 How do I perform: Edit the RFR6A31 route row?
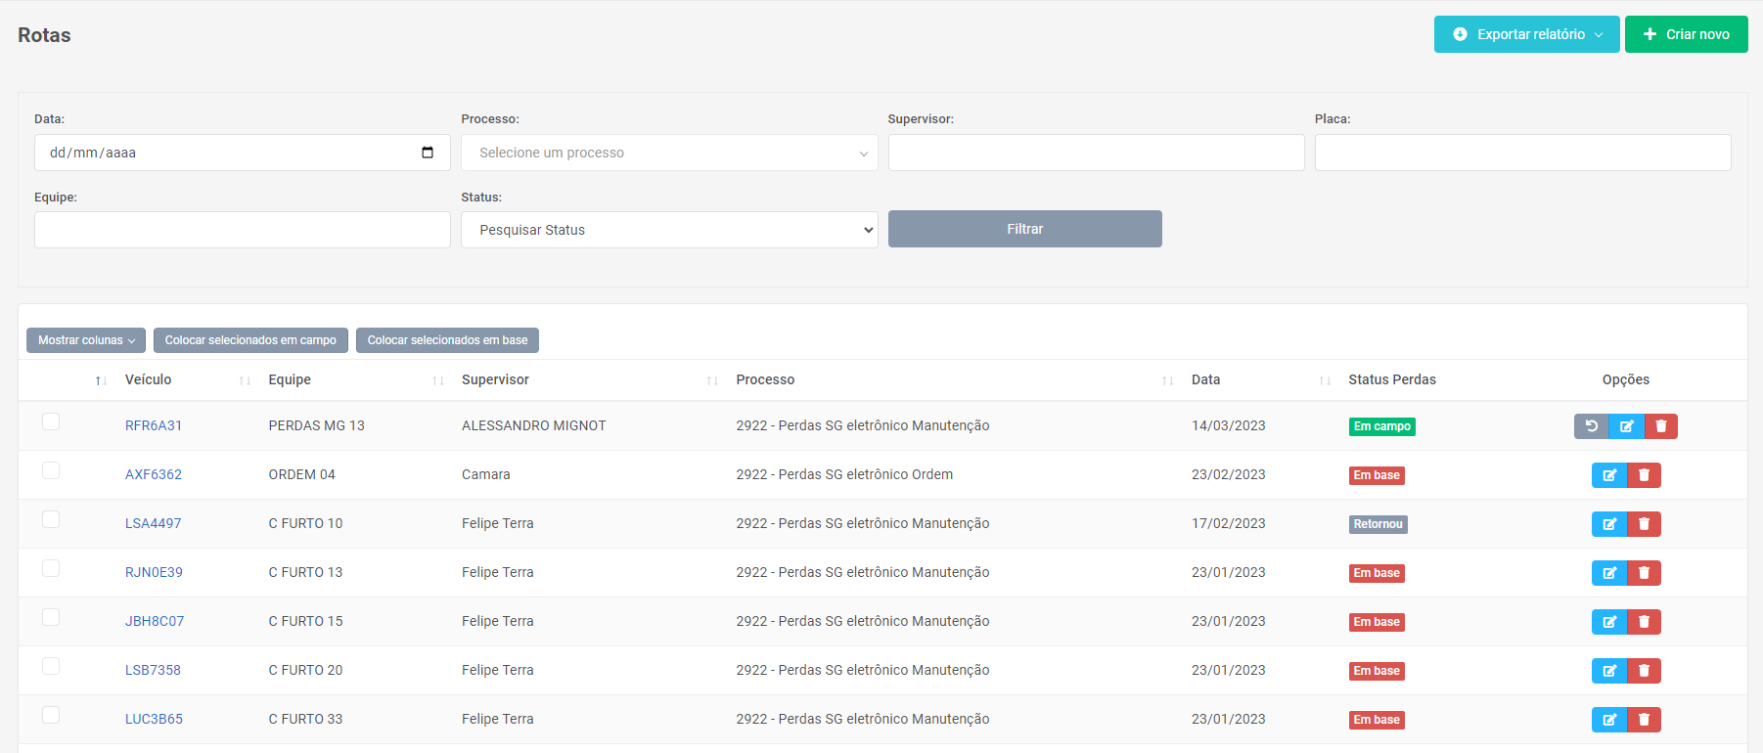pyautogui.click(x=1626, y=426)
